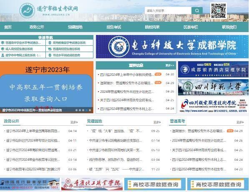Click the 重庆化工职业学院 banner
249x192 pixels.
coord(92,184)
